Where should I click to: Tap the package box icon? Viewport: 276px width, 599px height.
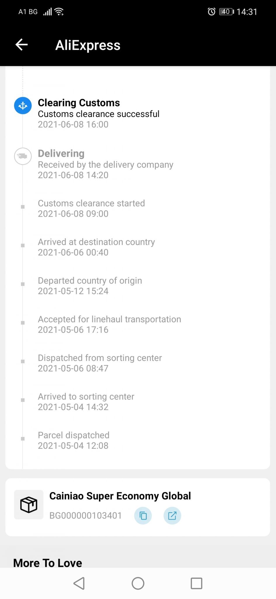click(x=29, y=505)
